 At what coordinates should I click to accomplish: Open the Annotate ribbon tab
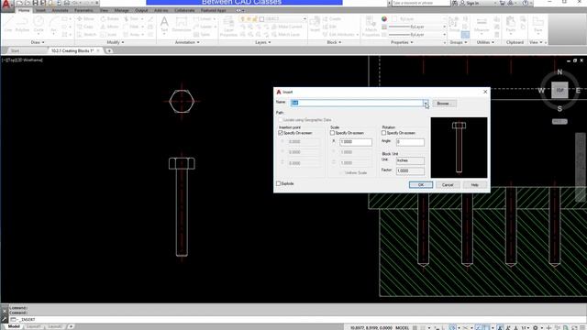tap(60, 10)
